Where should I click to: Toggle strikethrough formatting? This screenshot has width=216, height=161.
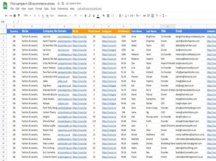94,16
